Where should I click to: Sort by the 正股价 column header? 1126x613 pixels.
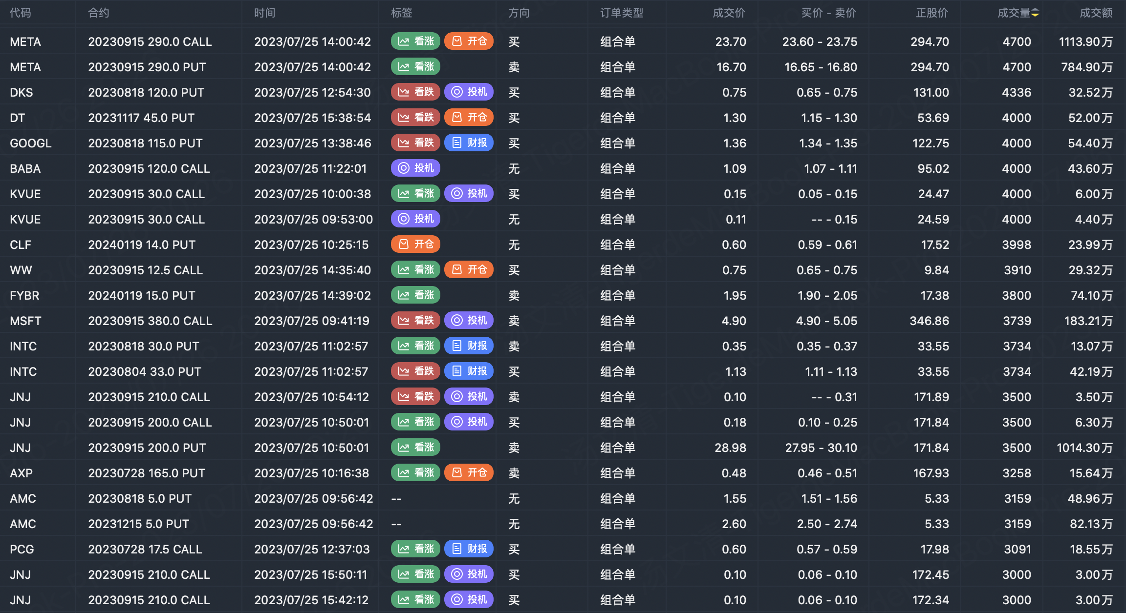click(932, 13)
